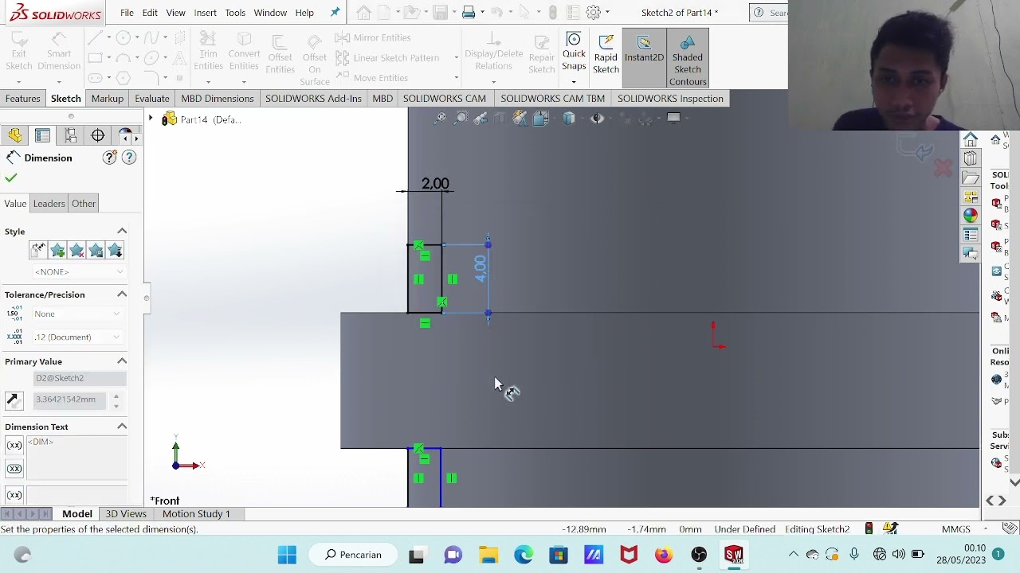The image size is (1020, 573).
Task: Open the Tools menu
Action: [235, 13]
